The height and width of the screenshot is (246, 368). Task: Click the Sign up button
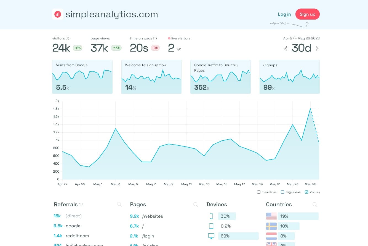[308, 14]
